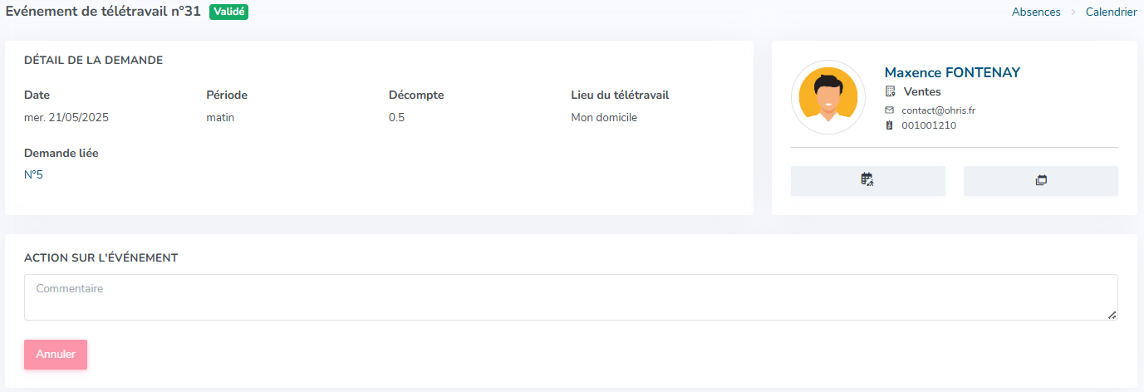Go to the Absences breadcrumb

1036,12
